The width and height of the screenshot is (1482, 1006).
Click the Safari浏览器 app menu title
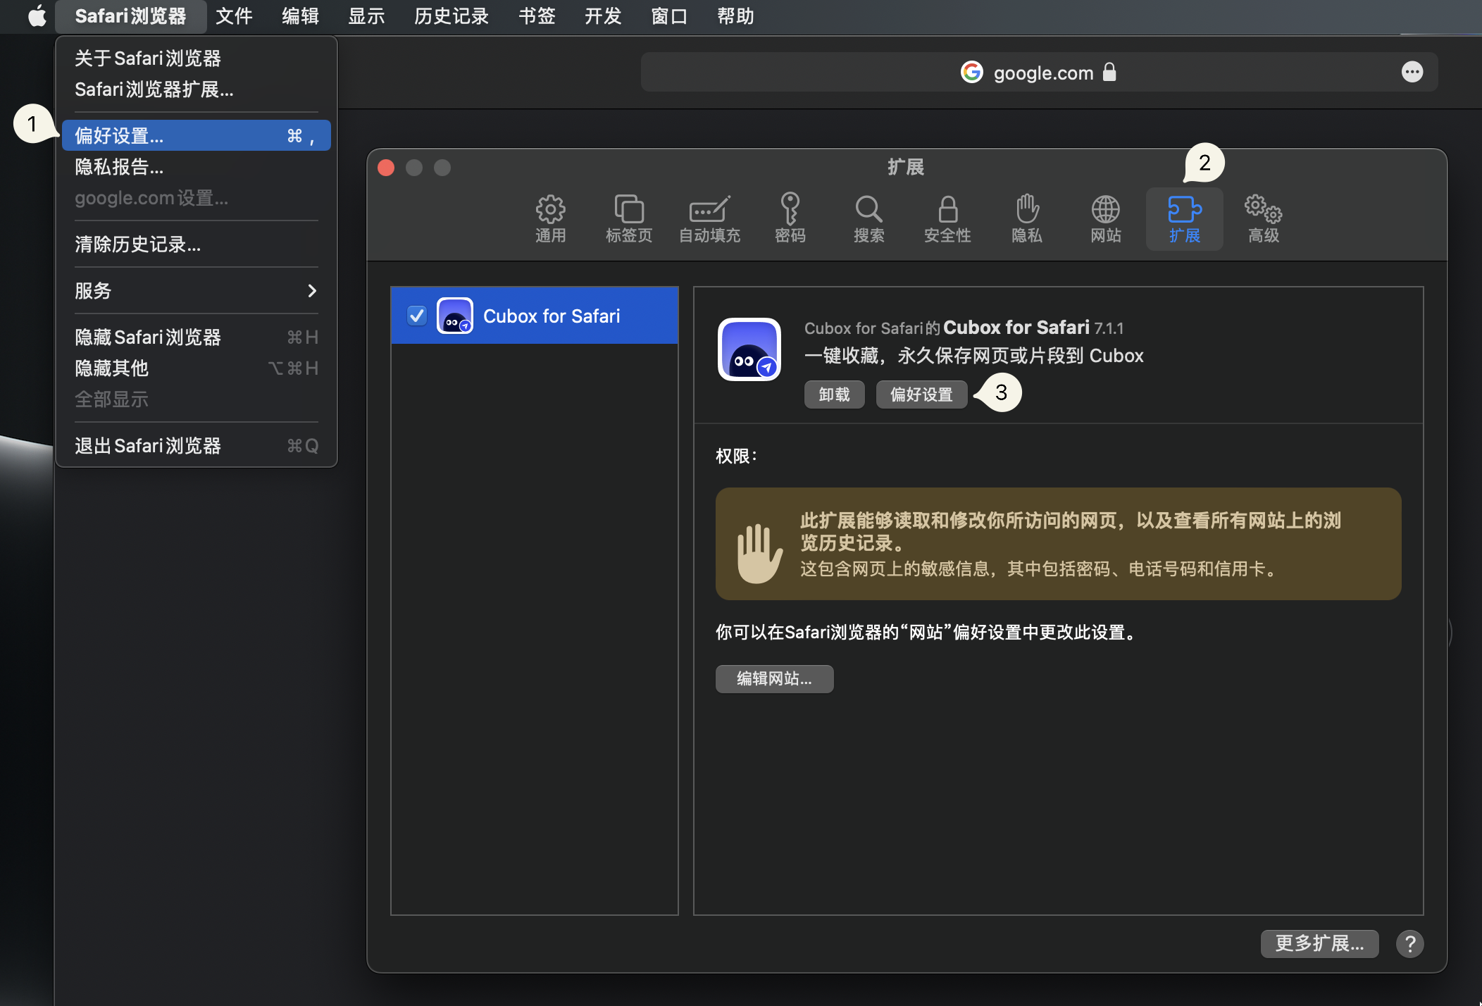(130, 16)
